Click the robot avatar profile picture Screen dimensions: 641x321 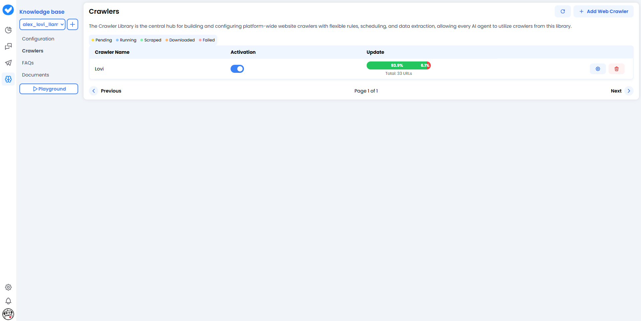8,314
